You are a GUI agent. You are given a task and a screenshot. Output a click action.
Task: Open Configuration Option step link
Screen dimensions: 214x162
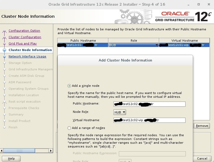[24, 31]
